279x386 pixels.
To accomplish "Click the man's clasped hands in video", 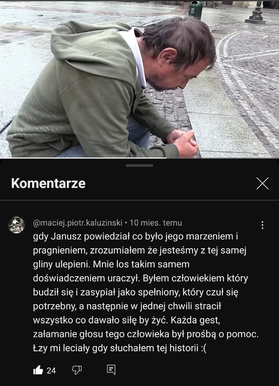I will pyautogui.click(x=183, y=143).
